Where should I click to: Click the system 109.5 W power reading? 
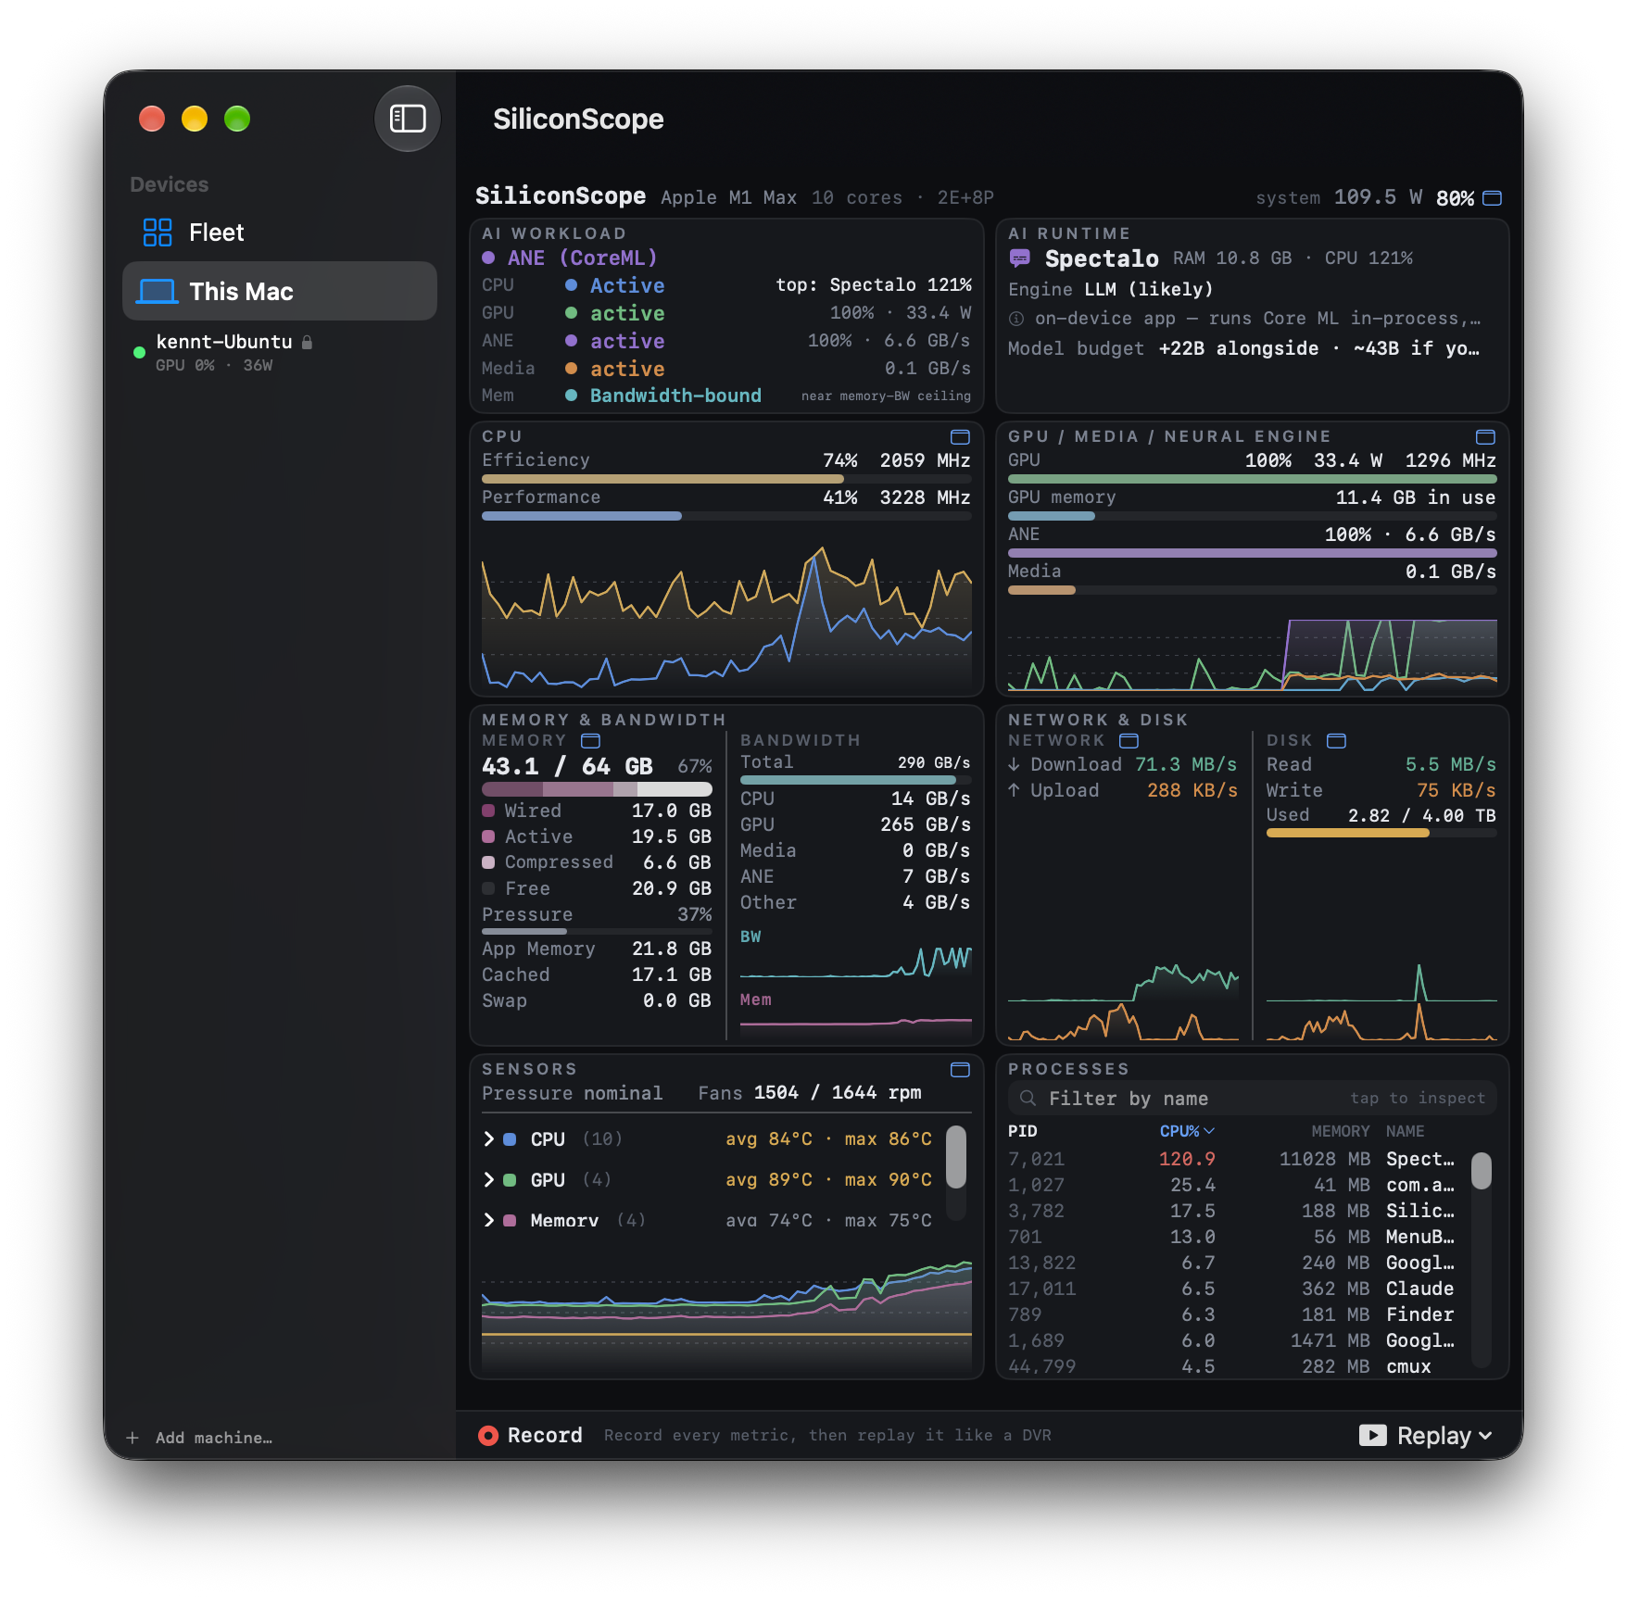click(x=1339, y=197)
